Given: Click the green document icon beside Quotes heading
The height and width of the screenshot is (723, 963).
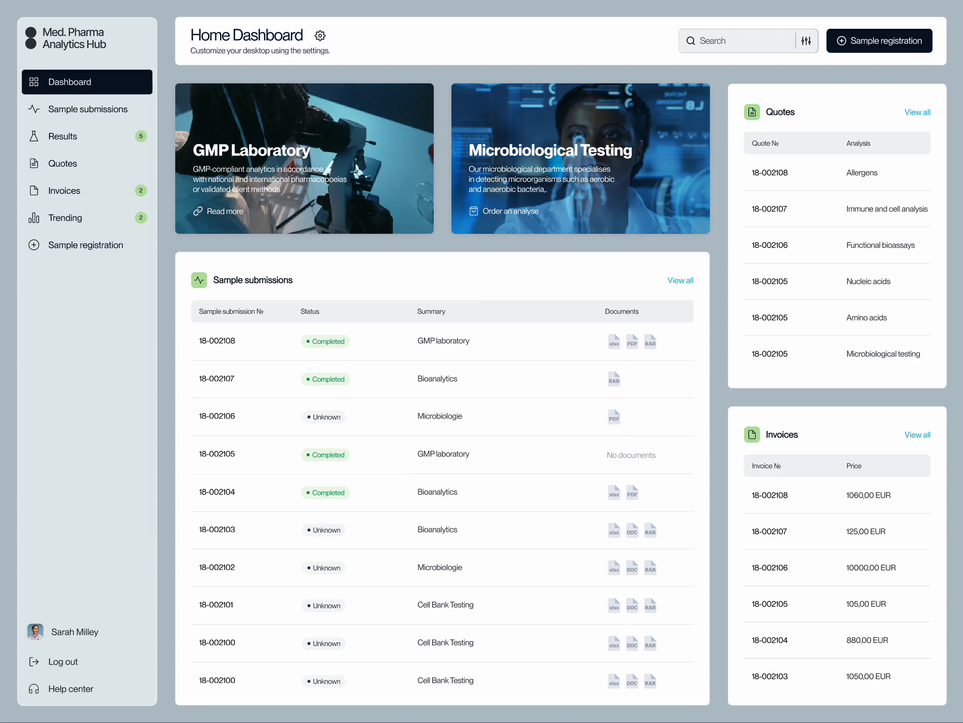Looking at the screenshot, I should point(751,112).
